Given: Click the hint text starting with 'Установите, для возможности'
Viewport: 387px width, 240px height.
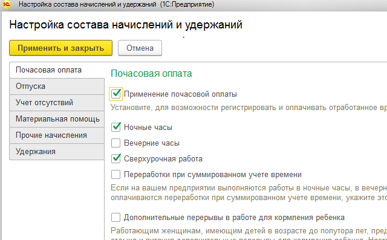Looking at the screenshot, I should coord(249,108).
